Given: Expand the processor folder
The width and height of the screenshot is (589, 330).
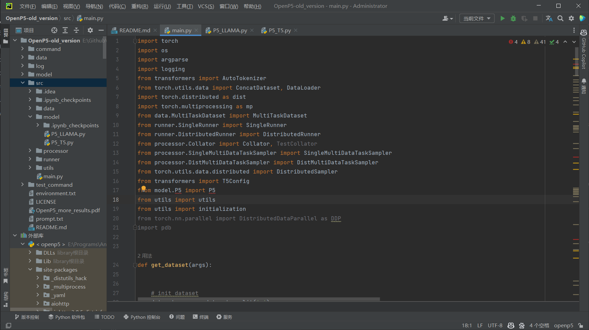Looking at the screenshot, I should point(30,151).
